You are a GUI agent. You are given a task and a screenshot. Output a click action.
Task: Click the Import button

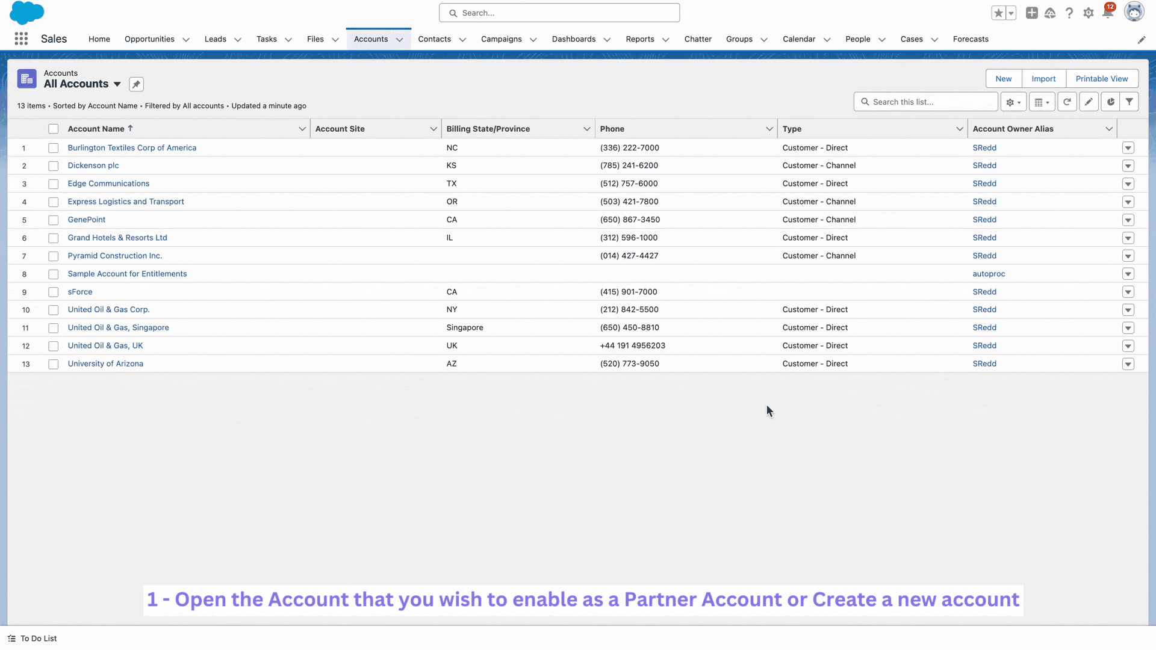click(1043, 78)
